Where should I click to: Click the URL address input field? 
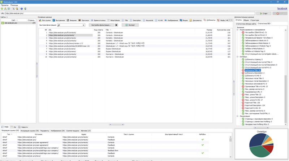click(x=130, y=13)
